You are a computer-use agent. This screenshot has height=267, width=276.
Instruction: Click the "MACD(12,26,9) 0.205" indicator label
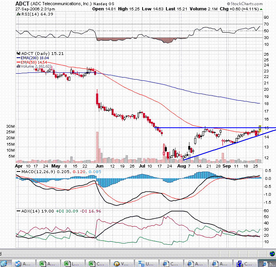coord(45,172)
